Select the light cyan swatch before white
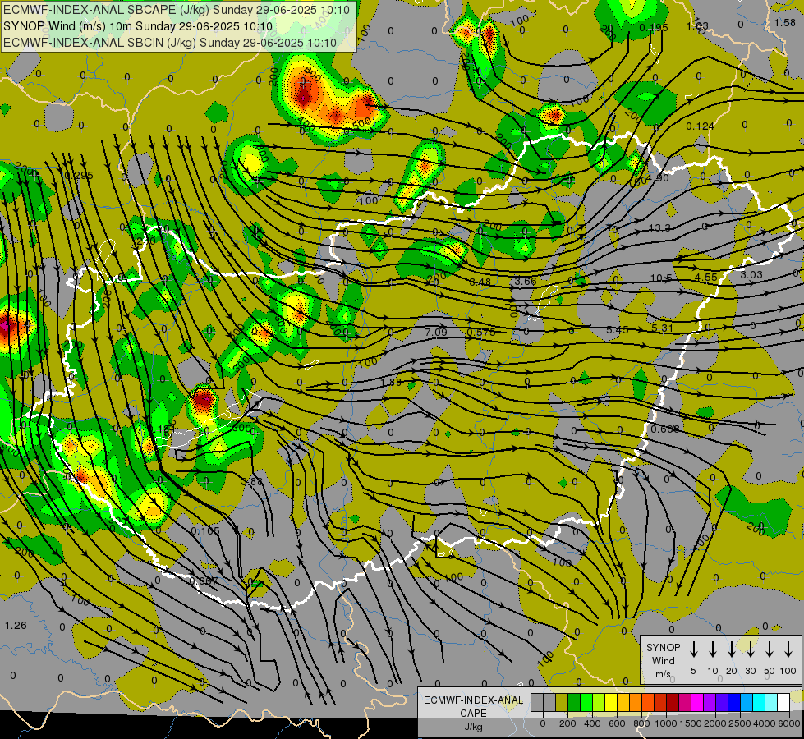 pyautogui.click(x=770, y=702)
